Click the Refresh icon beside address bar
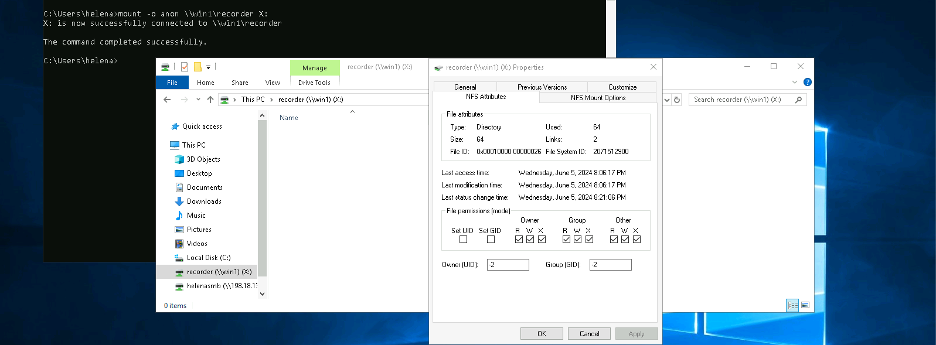The image size is (936, 345). pos(677,100)
